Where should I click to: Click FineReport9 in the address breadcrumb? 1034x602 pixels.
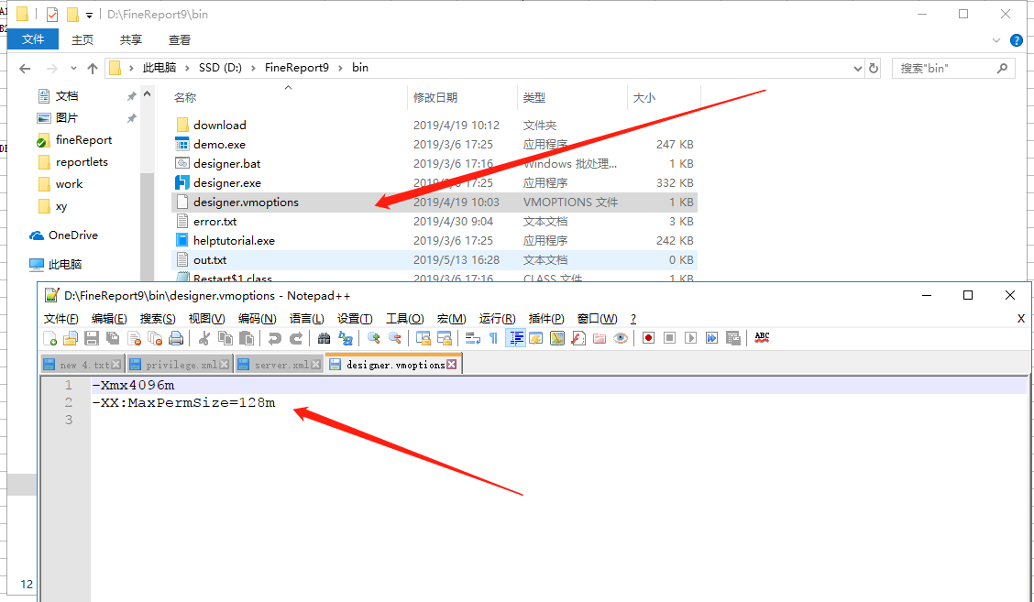point(297,68)
